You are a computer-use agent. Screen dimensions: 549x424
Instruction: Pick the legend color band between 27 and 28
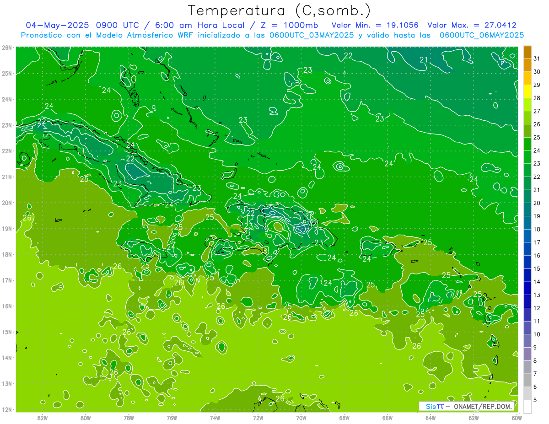pos(528,105)
